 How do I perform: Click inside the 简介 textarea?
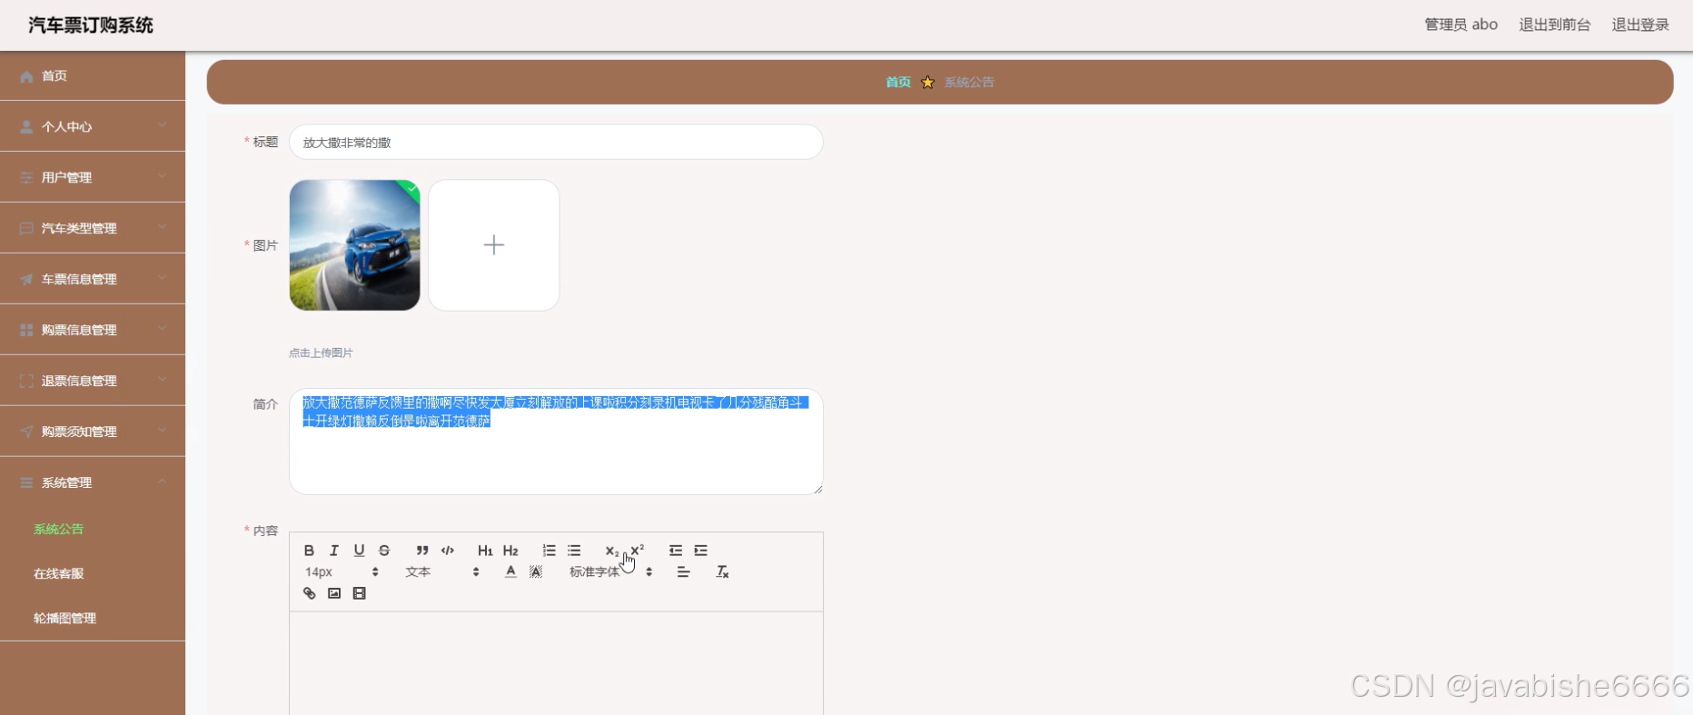click(556, 442)
